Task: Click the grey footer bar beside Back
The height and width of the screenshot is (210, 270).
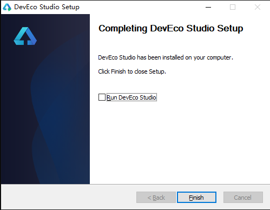Action: point(69,197)
